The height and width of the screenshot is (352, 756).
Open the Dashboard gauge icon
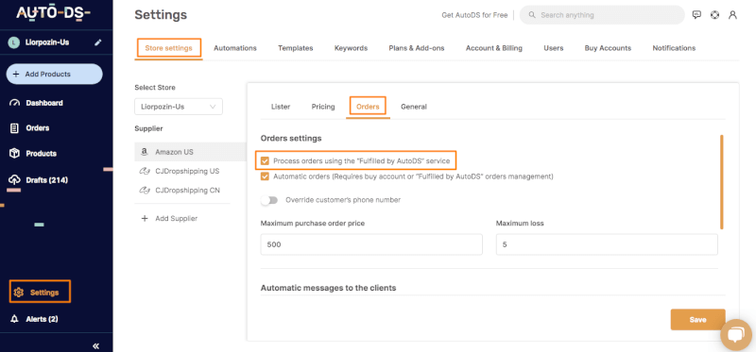tap(14, 103)
